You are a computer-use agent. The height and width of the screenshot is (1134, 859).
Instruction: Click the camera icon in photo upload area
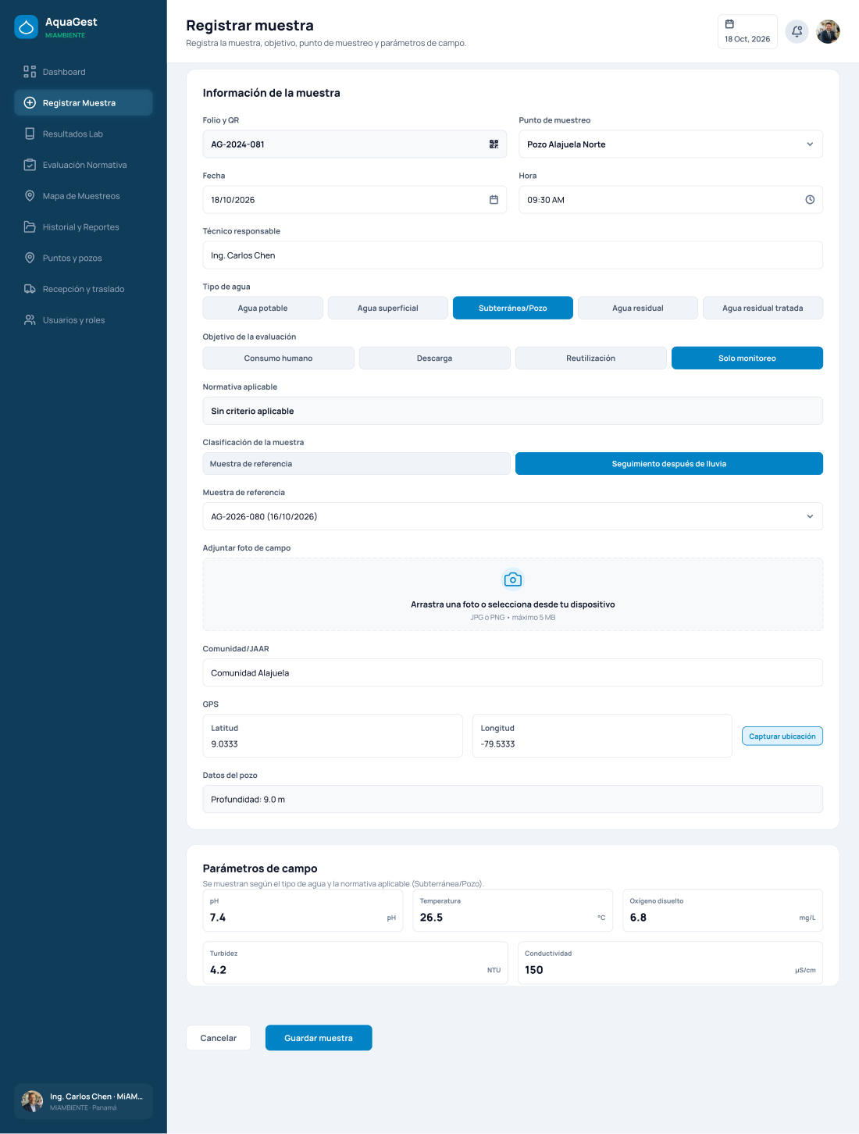[512, 579]
